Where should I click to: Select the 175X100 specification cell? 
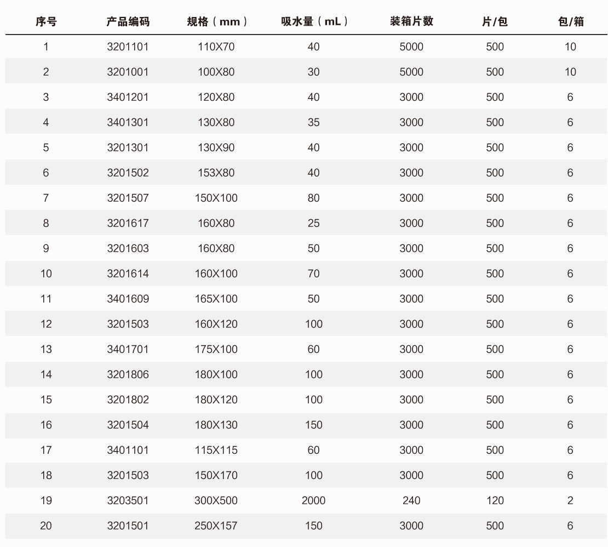(x=216, y=349)
